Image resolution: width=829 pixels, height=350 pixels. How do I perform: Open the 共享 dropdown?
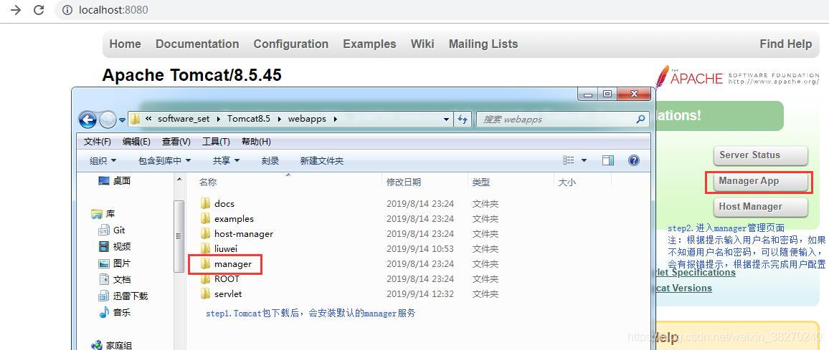[x=227, y=160]
